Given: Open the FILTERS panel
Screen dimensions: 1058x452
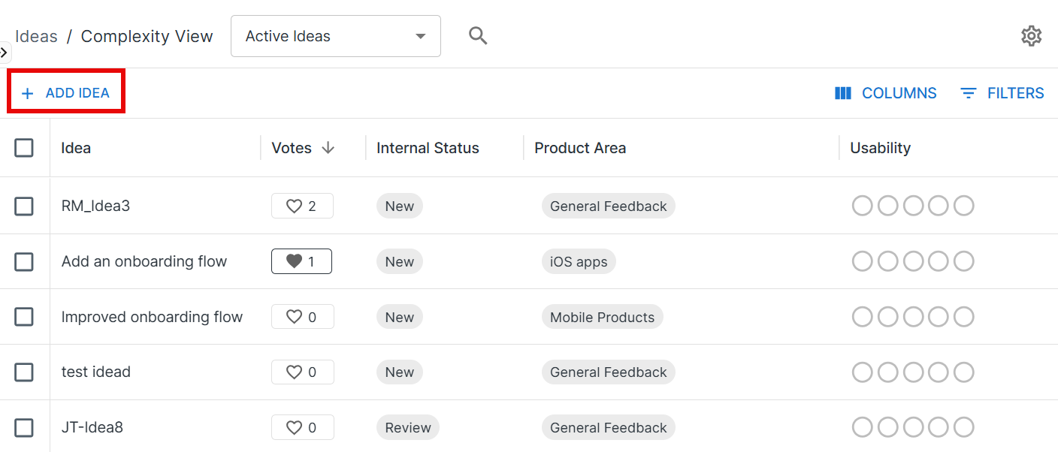Looking at the screenshot, I should click(1002, 92).
